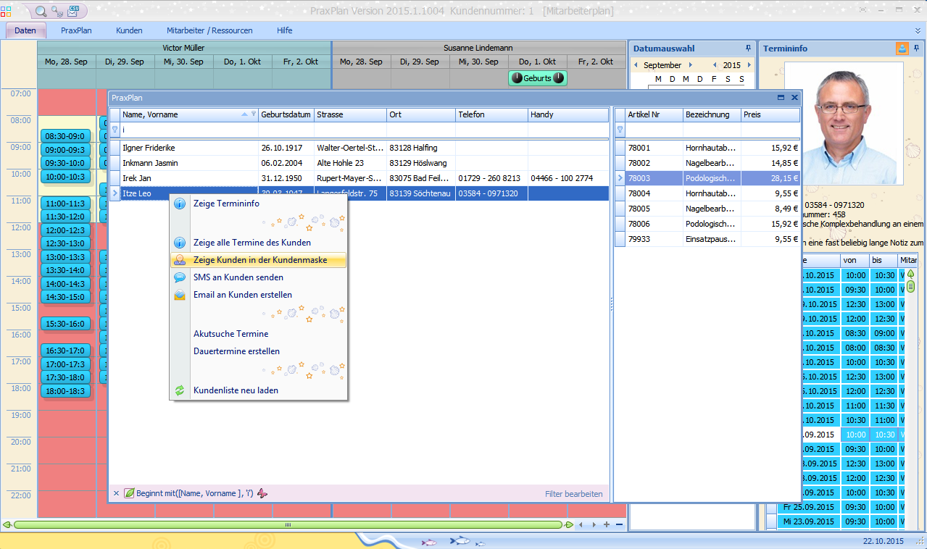Enable the filter checkbox beside the Beginnt mit condition
Image resolution: width=927 pixels, height=549 pixels.
(129, 493)
